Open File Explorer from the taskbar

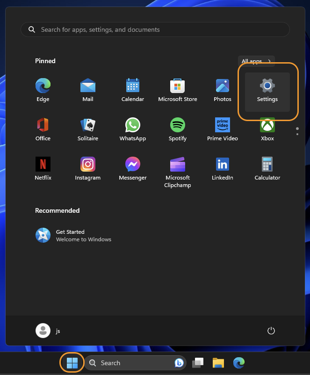[x=218, y=363]
